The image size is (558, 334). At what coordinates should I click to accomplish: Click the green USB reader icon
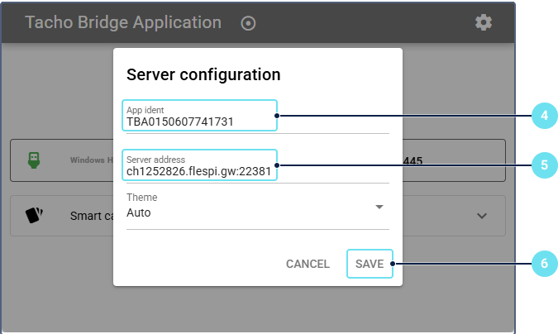click(x=34, y=160)
